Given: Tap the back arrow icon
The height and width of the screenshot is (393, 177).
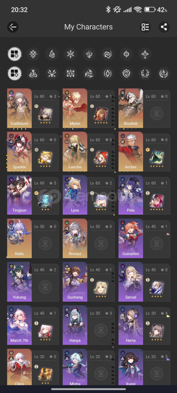Looking at the screenshot, I should point(13,27).
